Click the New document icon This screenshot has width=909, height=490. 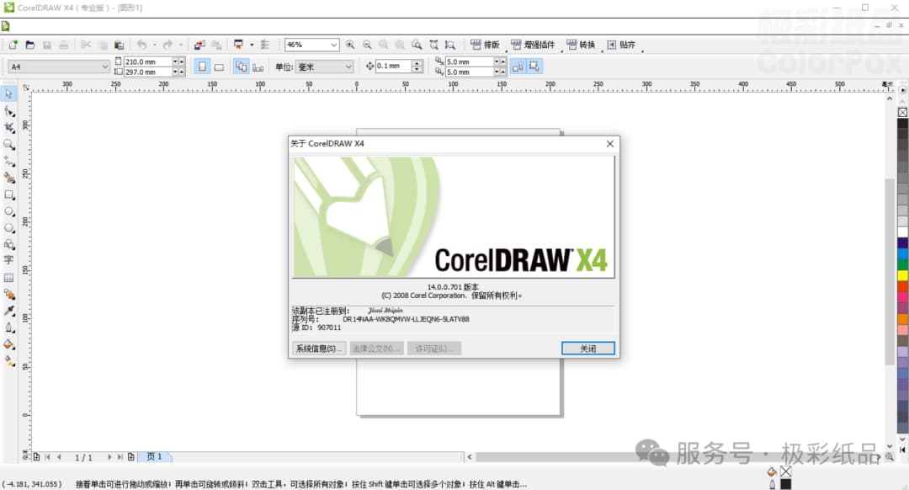pyautogui.click(x=13, y=45)
